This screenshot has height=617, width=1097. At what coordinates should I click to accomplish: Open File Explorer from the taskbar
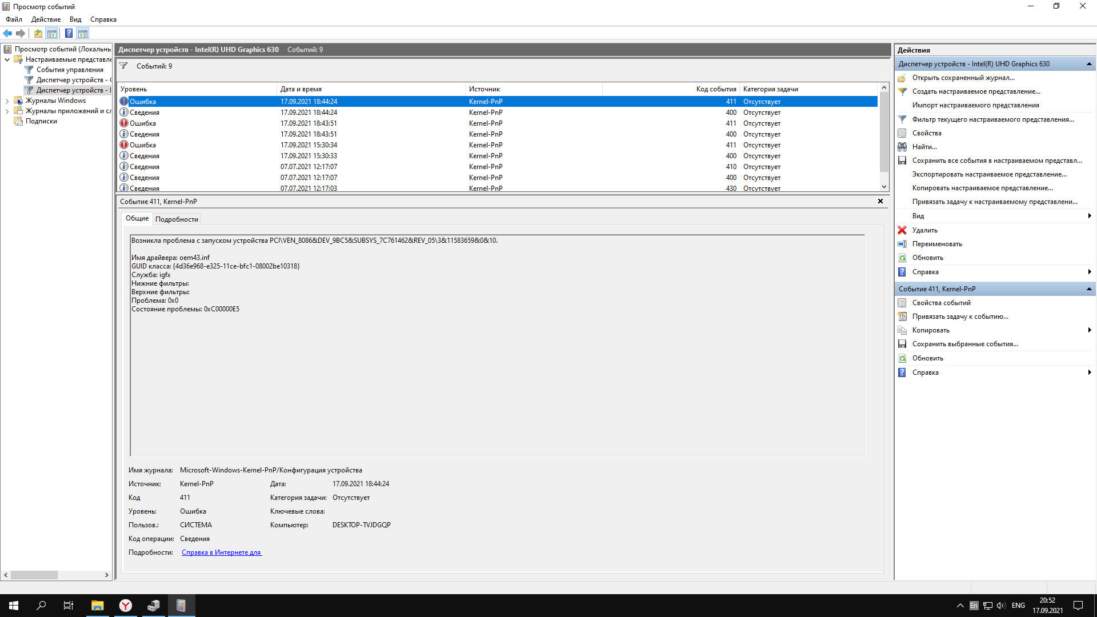(97, 606)
